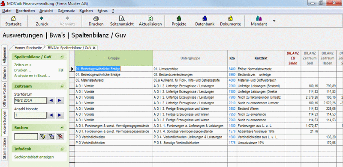343x167 pixels.
Task: Collapse the Infodesk panel section
Action: tap(62, 149)
